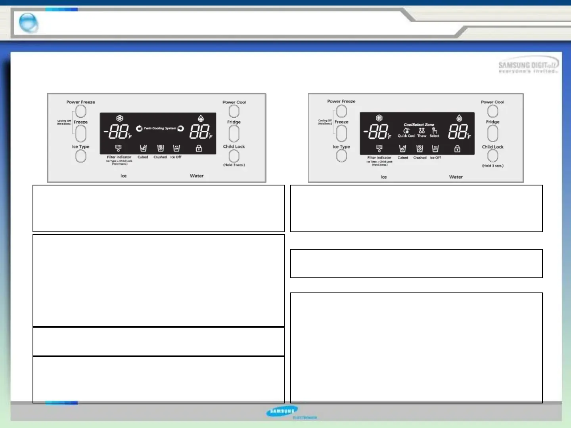Click filter indicator icon on CoolSelect Zone panel
This screenshot has width=571, height=428.
(379, 149)
